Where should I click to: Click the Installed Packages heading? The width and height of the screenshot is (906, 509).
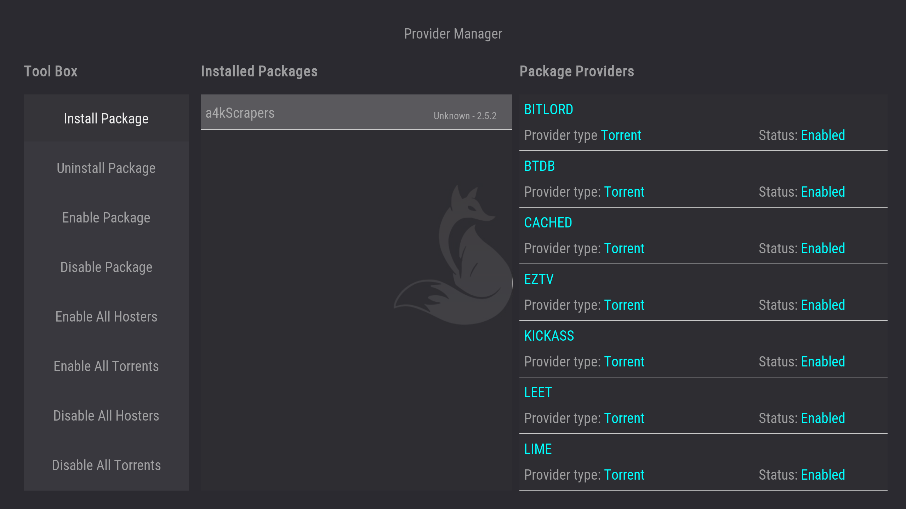point(259,71)
